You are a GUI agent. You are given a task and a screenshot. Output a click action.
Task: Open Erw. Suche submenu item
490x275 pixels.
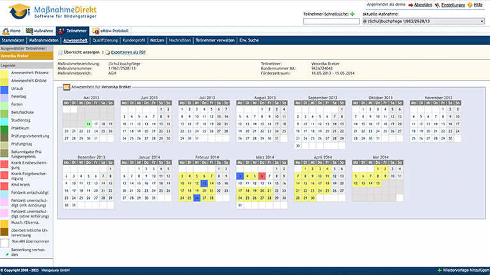pyautogui.click(x=249, y=40)
